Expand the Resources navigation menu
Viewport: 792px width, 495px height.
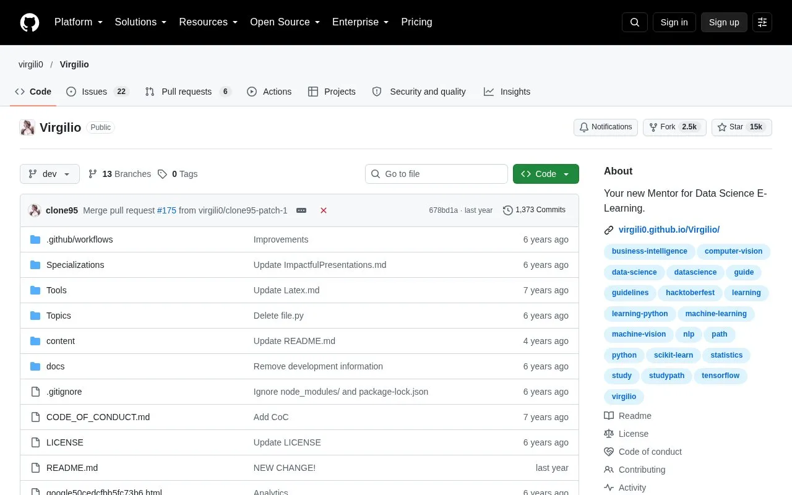[209, 22]
